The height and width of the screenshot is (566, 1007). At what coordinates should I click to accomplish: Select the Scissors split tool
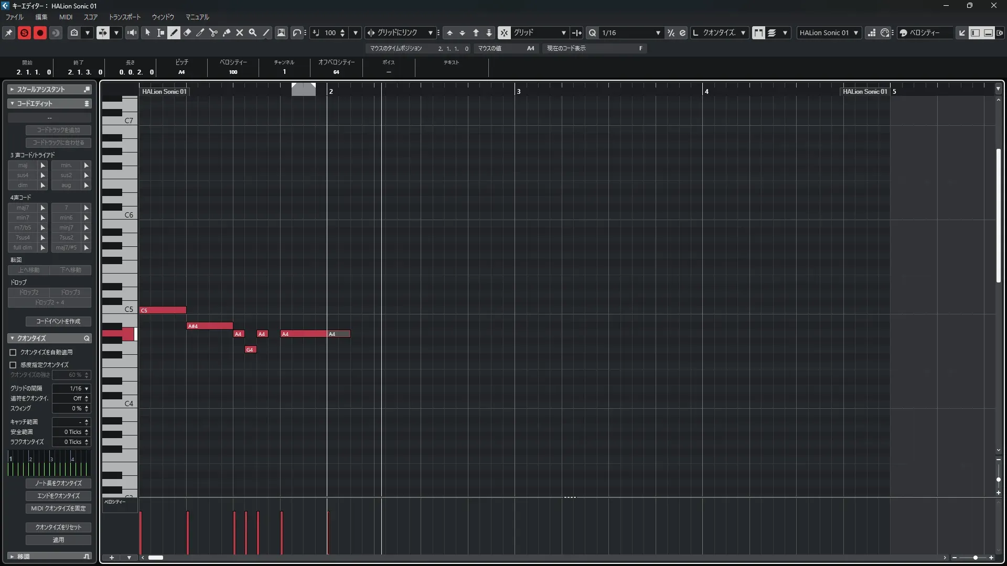click(x=213, y=32)
